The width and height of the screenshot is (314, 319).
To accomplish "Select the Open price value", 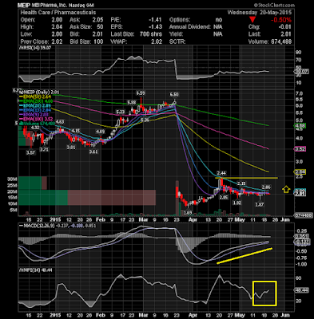I will coord(58,20).
